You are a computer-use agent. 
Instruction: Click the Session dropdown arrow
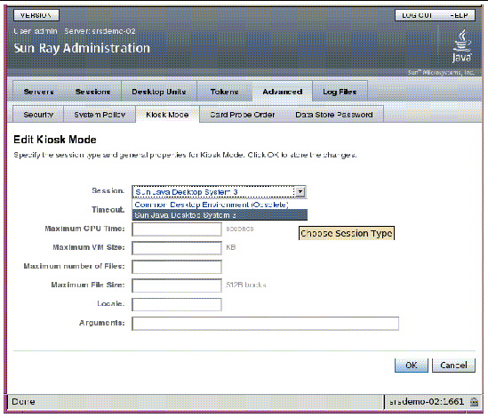tap(300, 191)
